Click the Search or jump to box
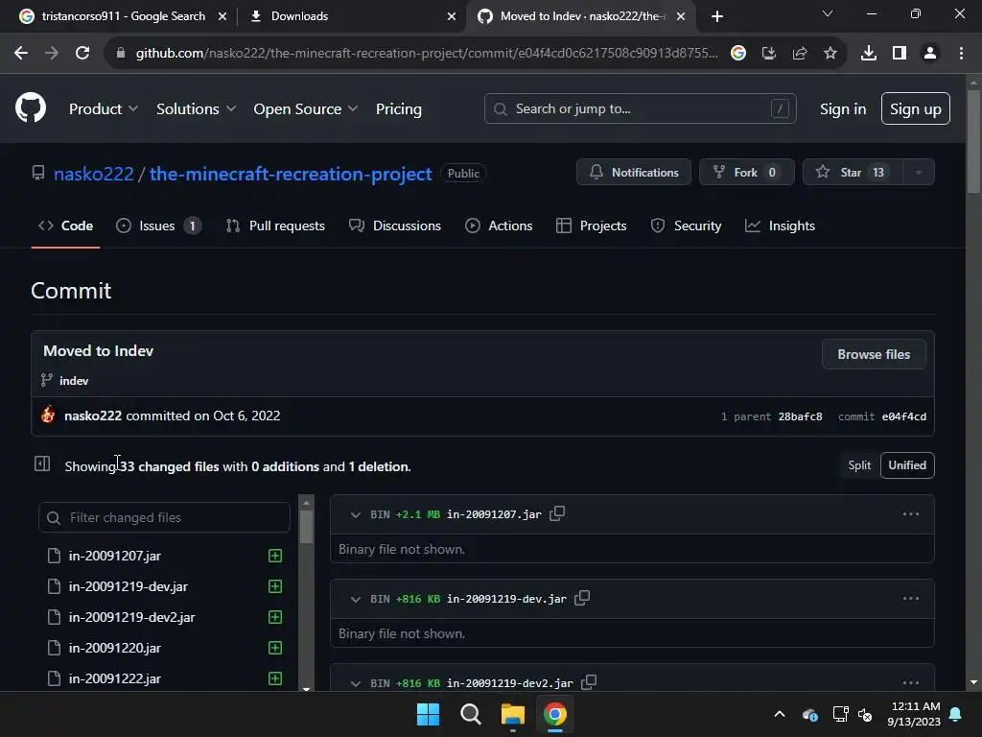Viewport: 982px width, 737px height. pyautogui.click(x=640, y=108)
